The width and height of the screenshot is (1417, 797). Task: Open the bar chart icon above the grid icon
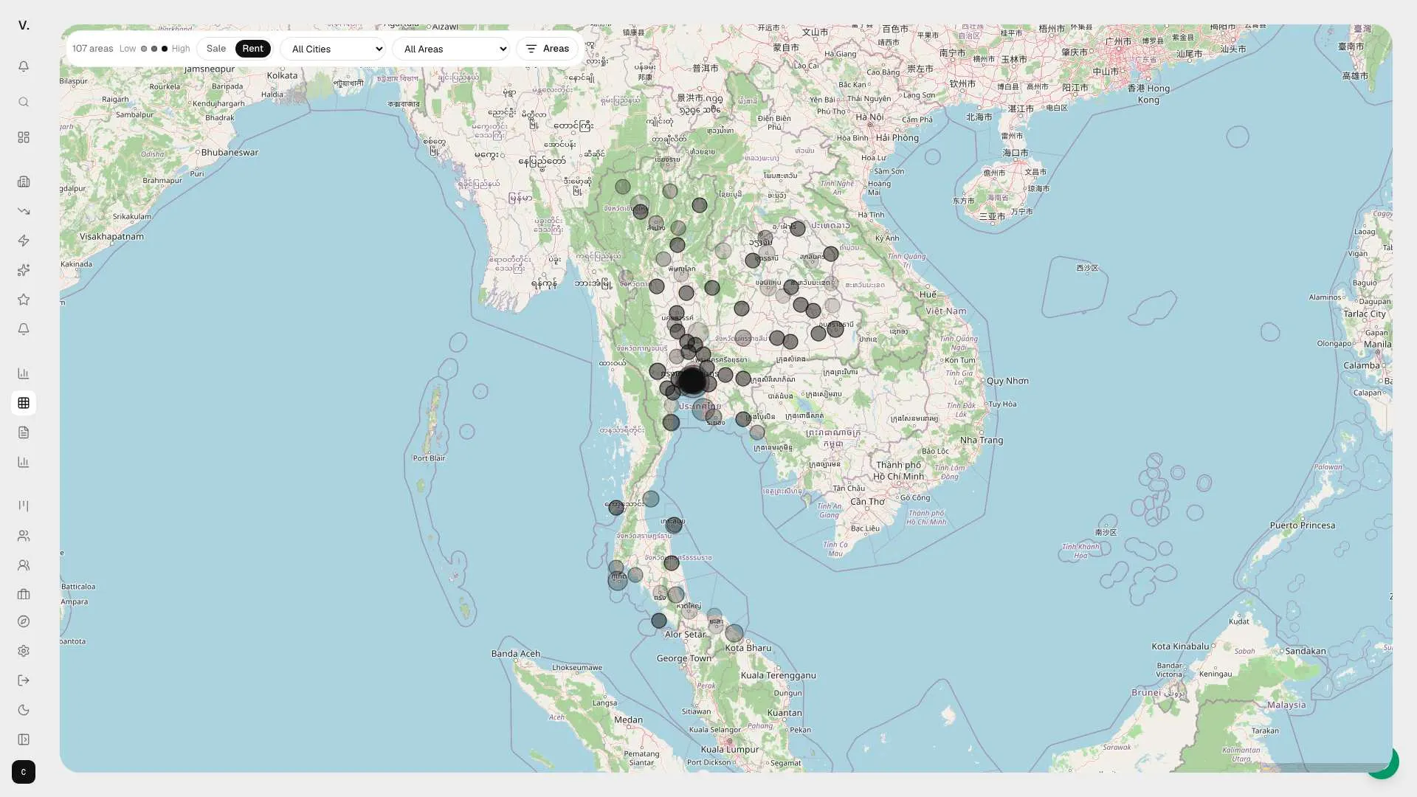(x=24, y=373)
